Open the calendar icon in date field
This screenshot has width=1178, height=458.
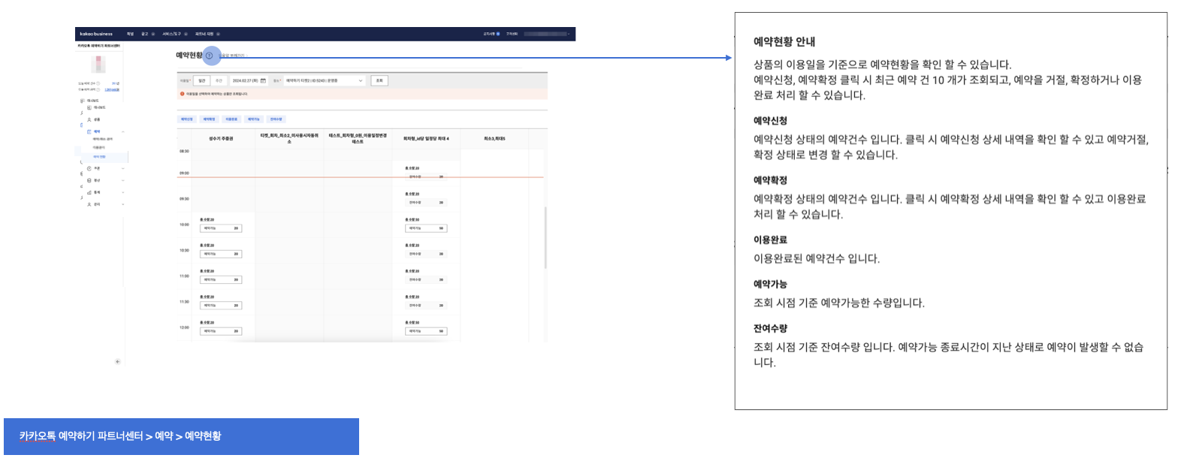[x=263, y=80]
